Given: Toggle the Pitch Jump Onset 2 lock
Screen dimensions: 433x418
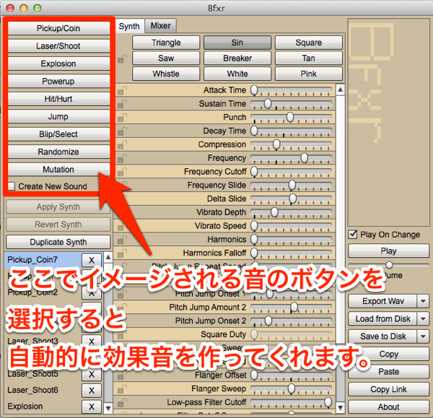Looking at the screenshot, I should (122, 321).
